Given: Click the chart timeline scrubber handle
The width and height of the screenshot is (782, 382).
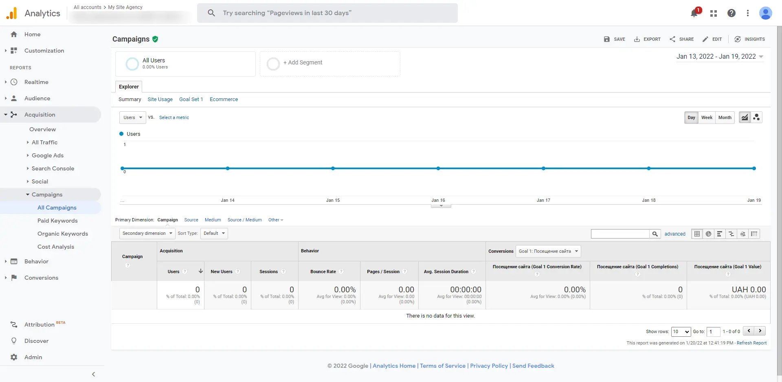Looking at the screenshot, I should click(441, 206).
